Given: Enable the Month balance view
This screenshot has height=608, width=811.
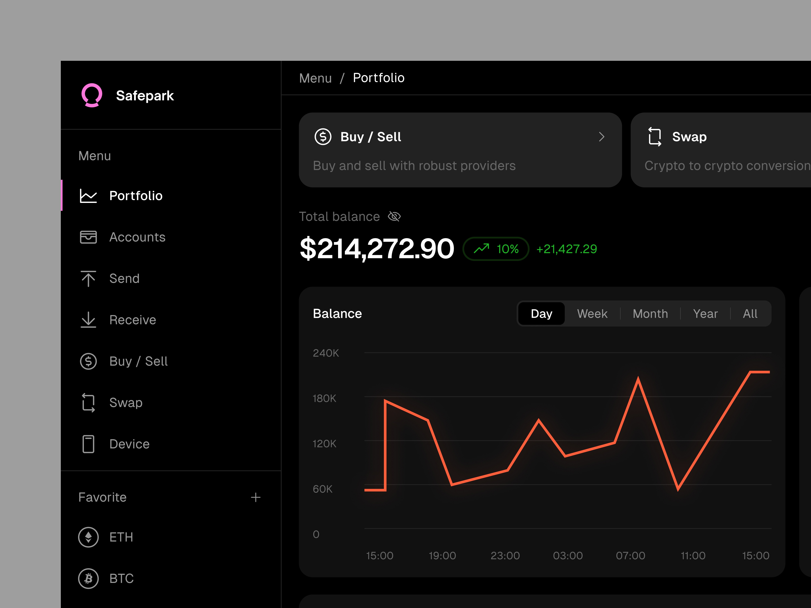Looking at the screenshot, I should coord(650,314).
